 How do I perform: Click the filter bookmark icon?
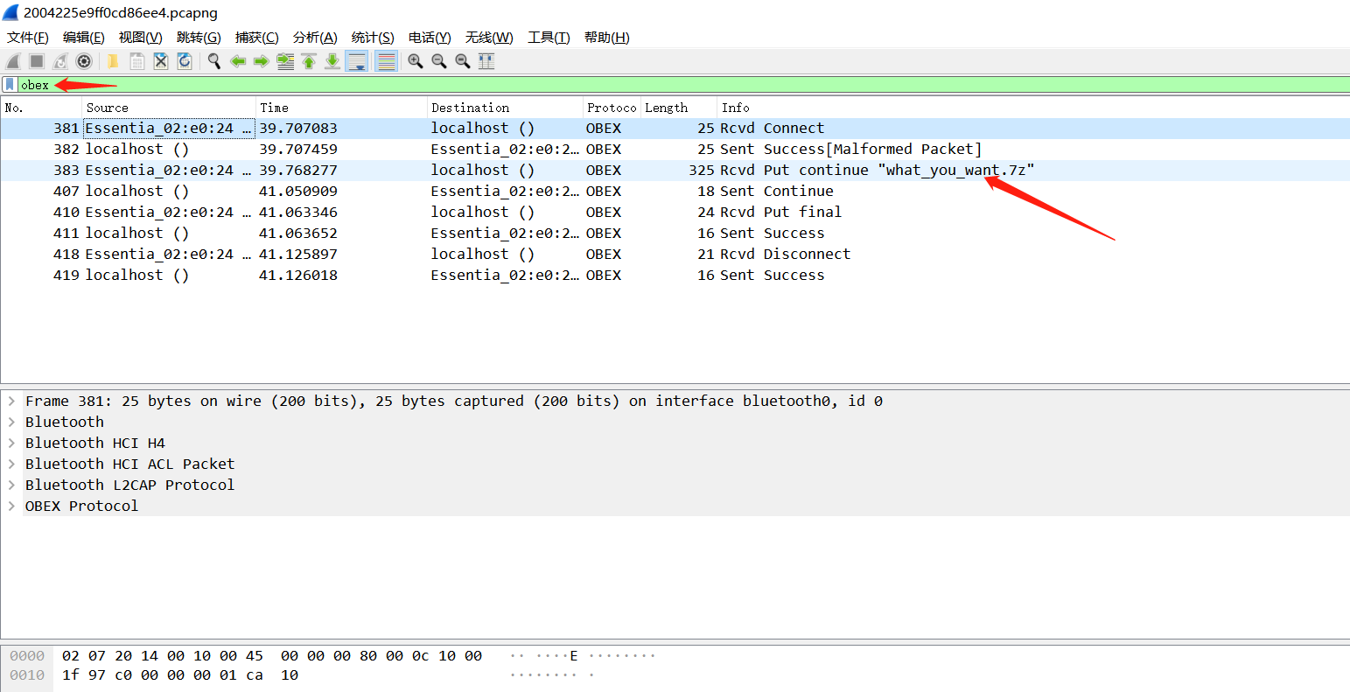tap(9, 84)
